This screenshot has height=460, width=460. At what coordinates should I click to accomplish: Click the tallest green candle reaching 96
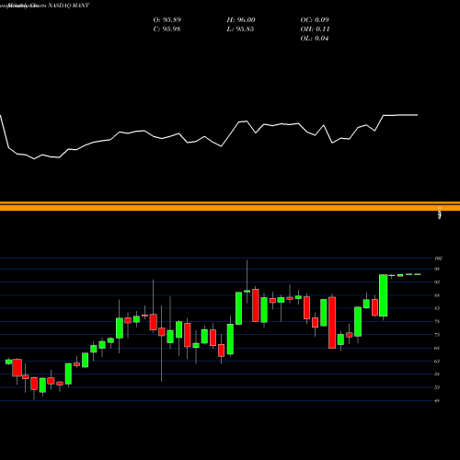coord(384,295)
